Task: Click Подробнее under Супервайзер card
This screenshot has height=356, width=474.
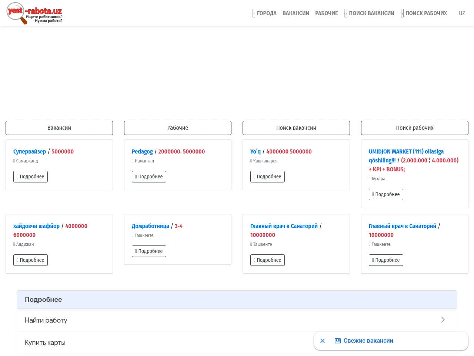Action: click(30, 177)
